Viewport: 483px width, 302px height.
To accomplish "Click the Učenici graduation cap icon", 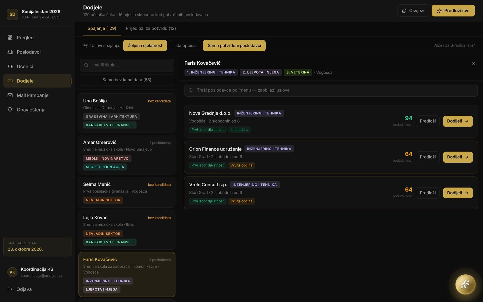I will pyautogui.click(x=10, y=66).
